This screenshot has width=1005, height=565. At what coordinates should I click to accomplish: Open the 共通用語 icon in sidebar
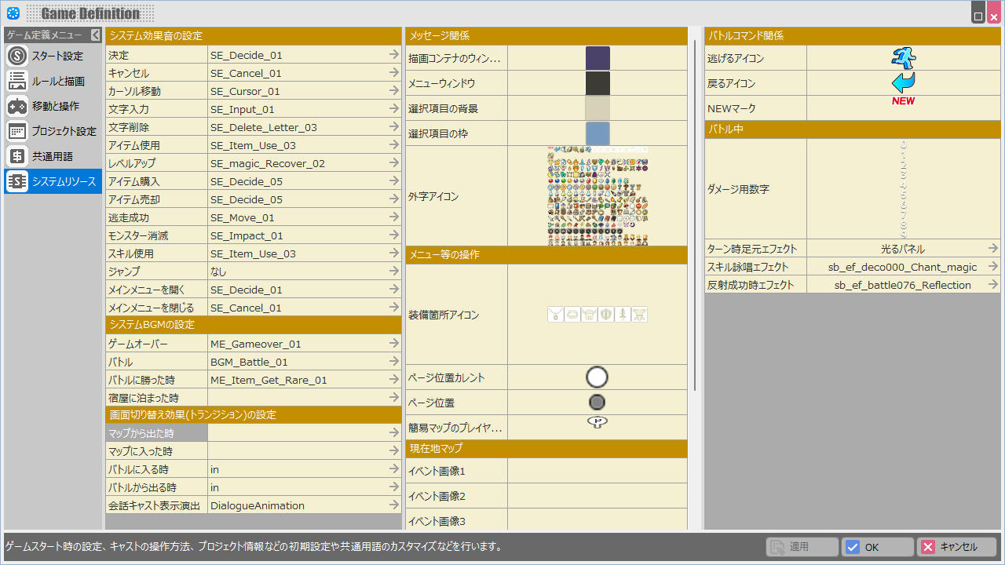17,156
